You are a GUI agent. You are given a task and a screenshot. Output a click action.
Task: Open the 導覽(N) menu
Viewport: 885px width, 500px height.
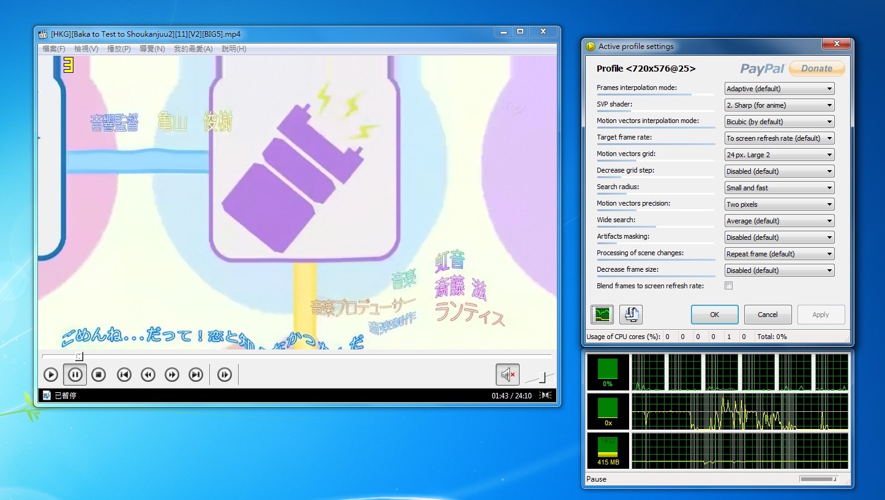pos(152,49)
